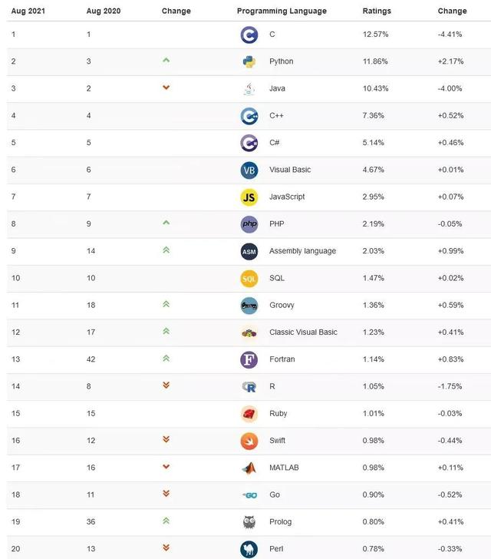Select the purple PHP logo icon
The width and height of the screenshot is (491, 559).
coord(249,224)
